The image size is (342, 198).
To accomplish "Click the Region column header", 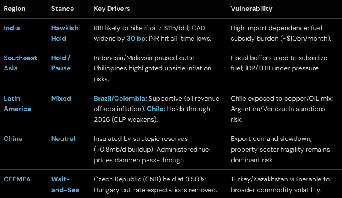I will tap(14, 8).
